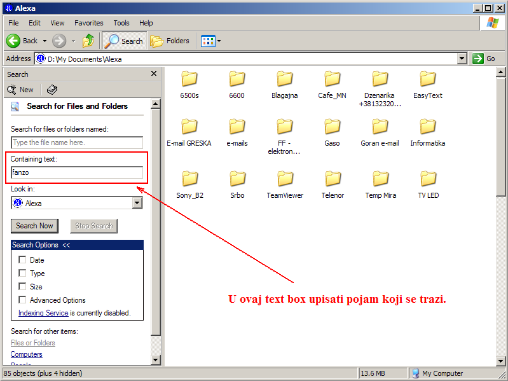Screen dimensions: 508x381
Task: Check the Type search option
Action: pyautogui.click(x=23, y=273)
